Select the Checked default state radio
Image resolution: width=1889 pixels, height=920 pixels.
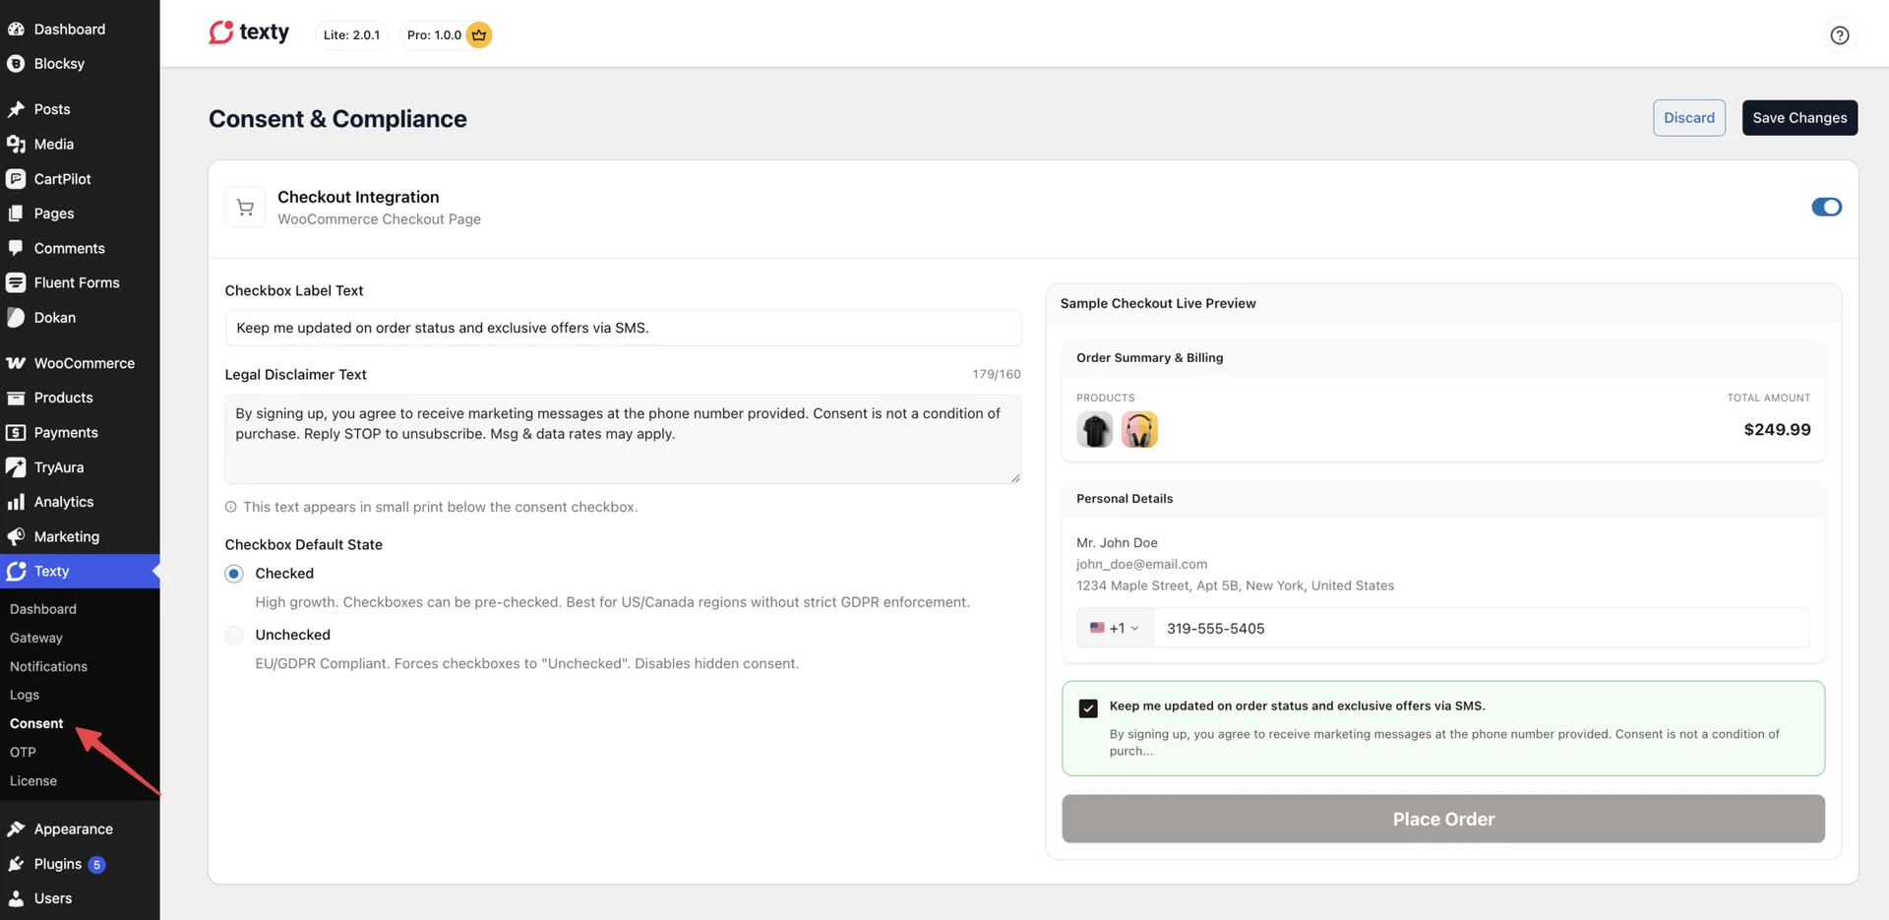pyautogui.click(x=234, y=574)
